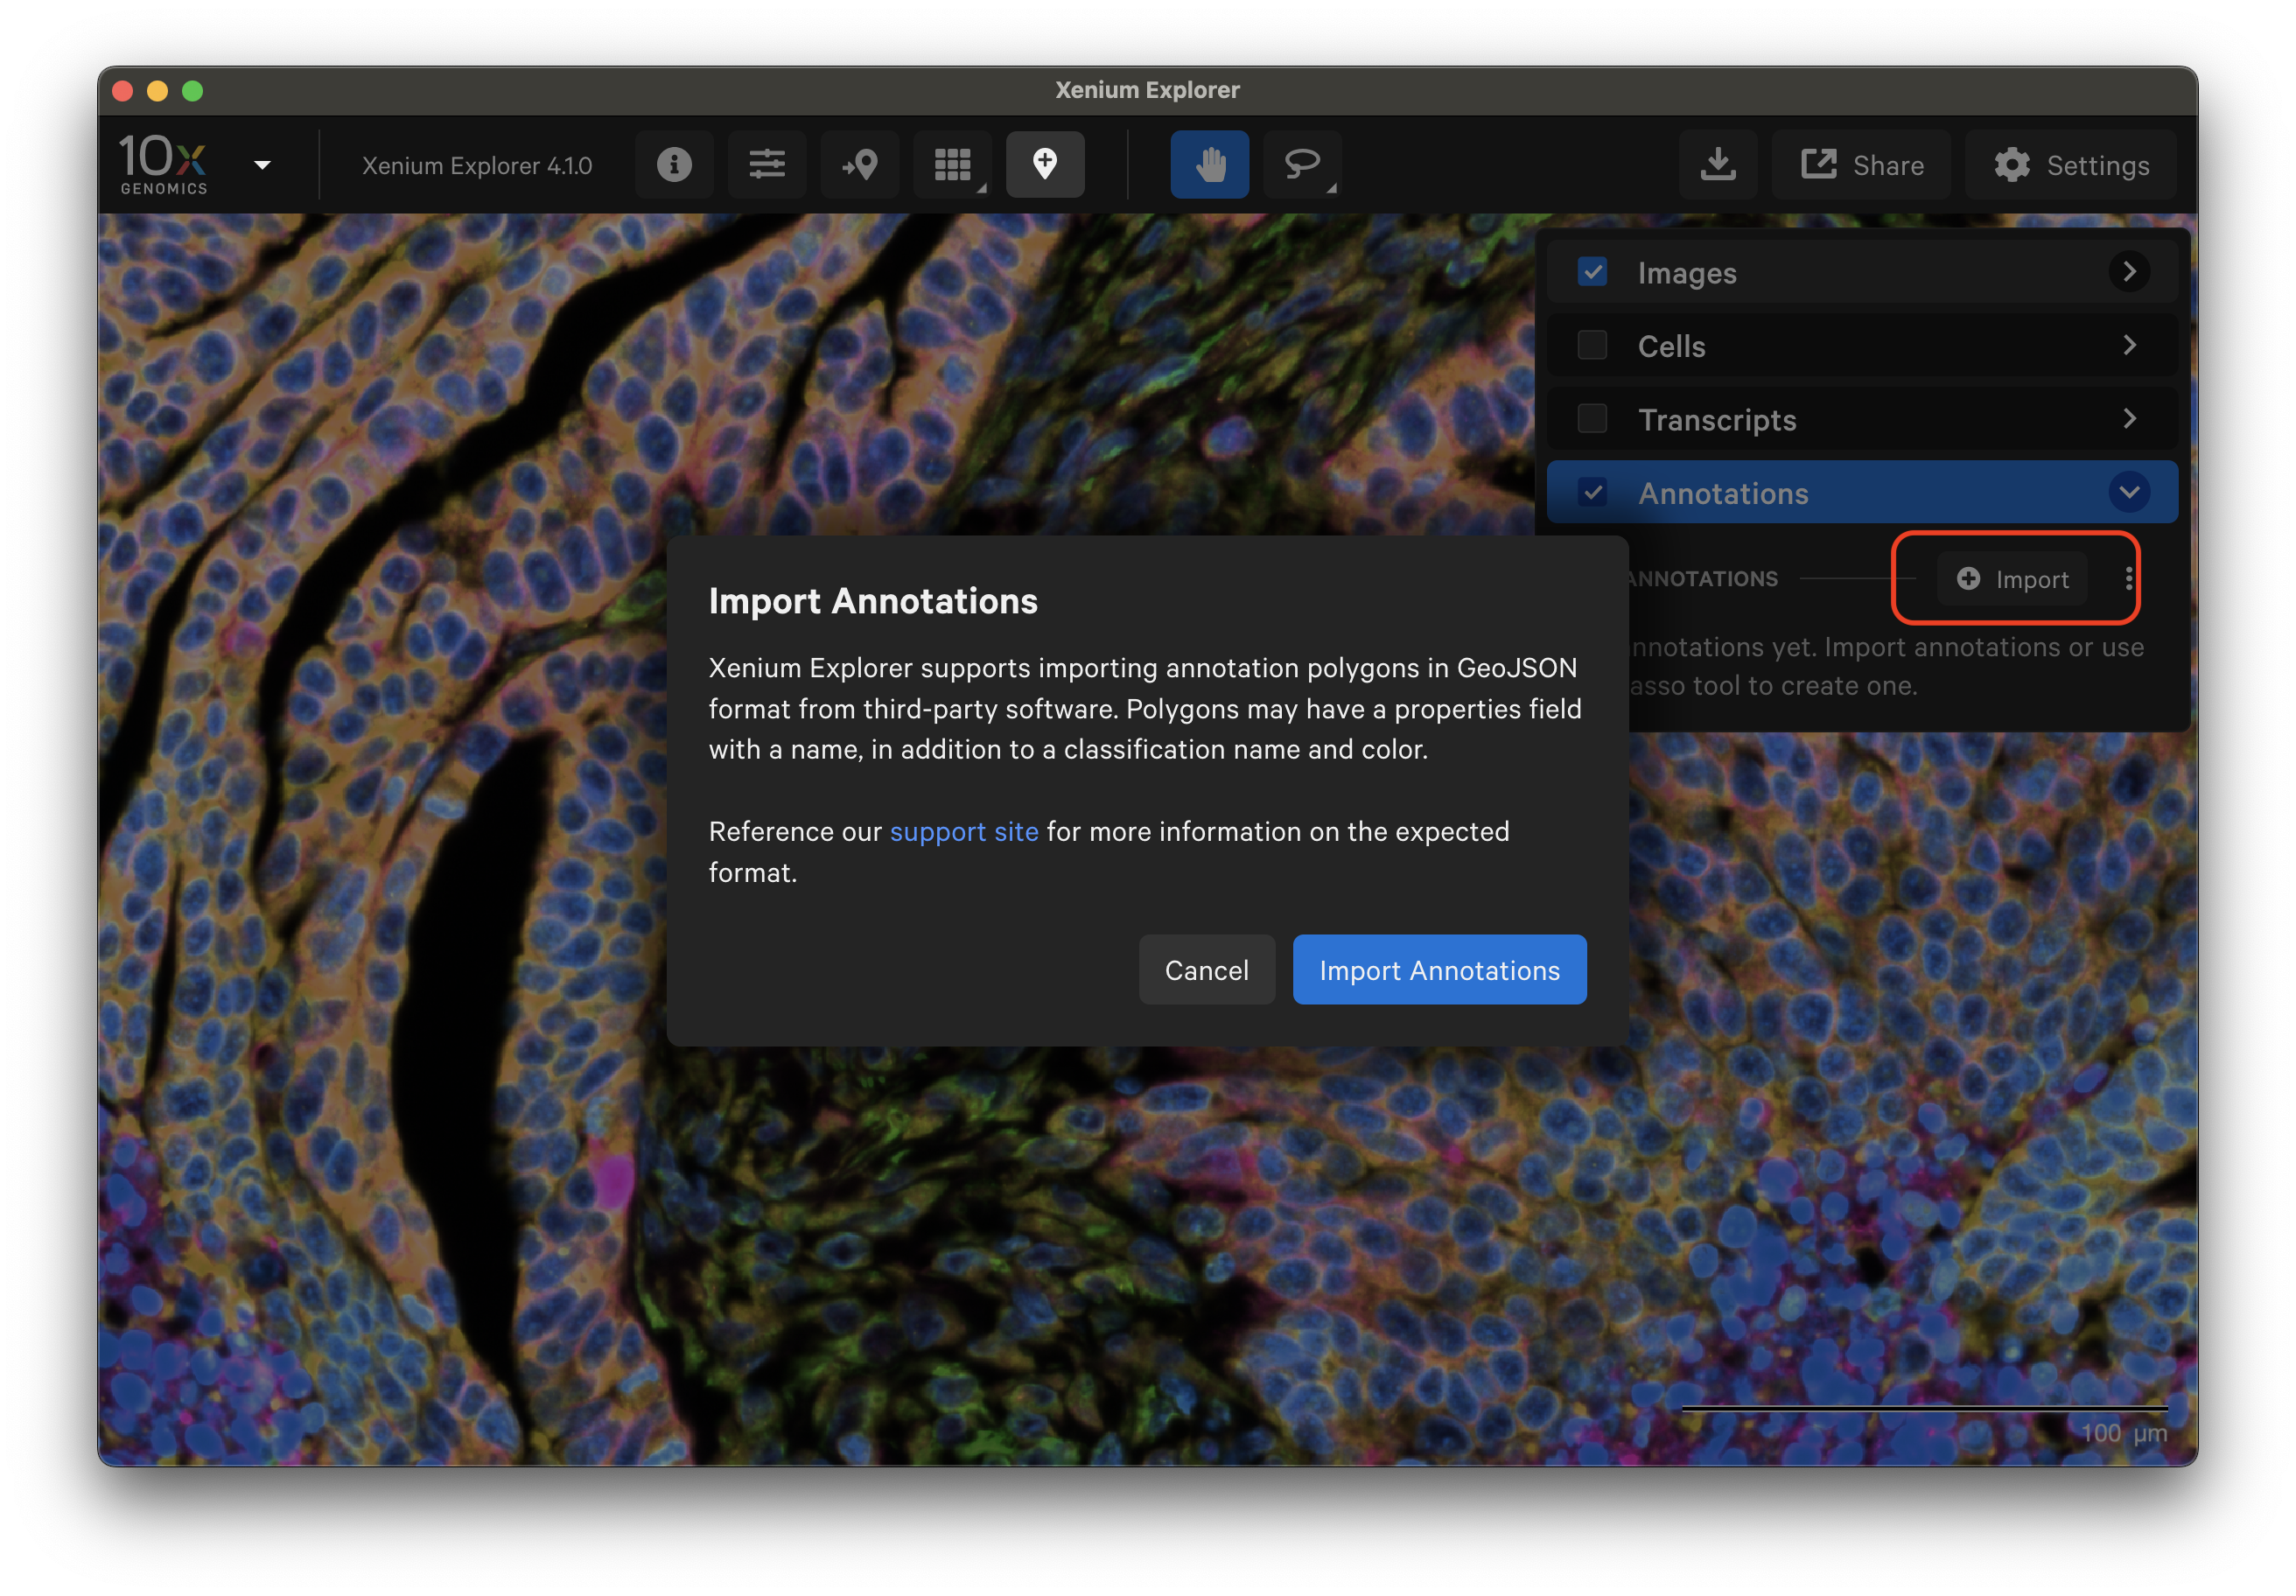Viewport: 2296px width, 1596px height.
Task: Enable the Transcripts layer checkbox
Action: [1592, 419]
